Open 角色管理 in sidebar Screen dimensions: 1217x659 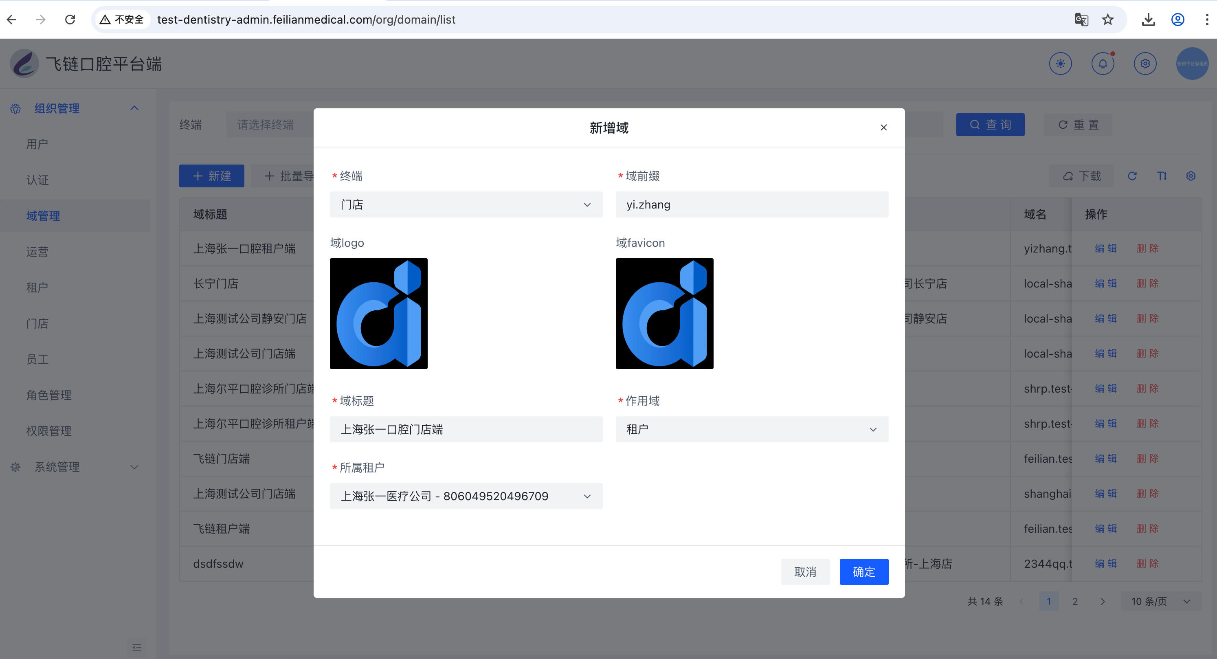[48, 395]
